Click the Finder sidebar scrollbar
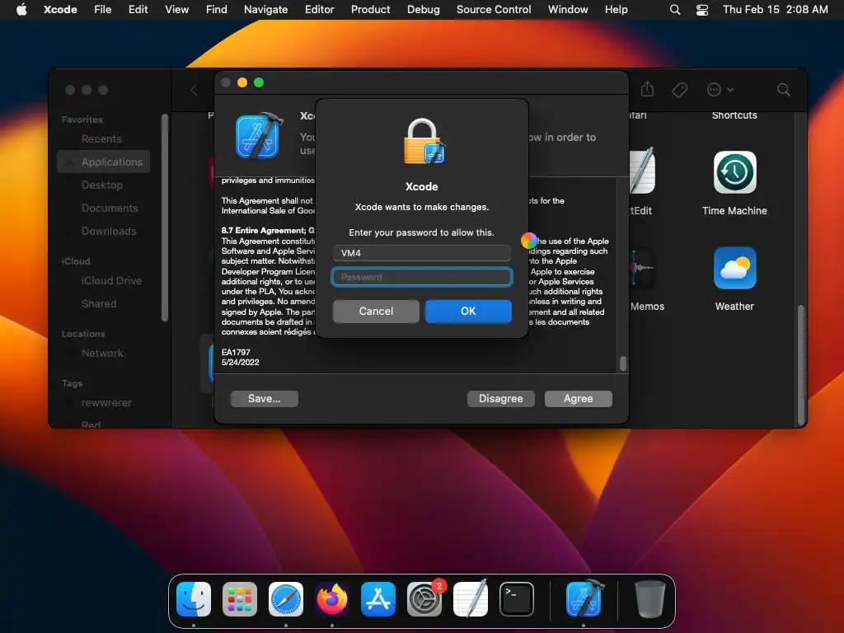Screen dimensions: 844x633 (165, 218)
